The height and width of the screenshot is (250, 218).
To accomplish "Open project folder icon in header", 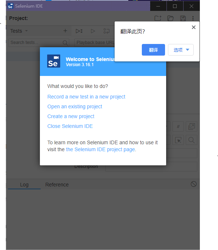I will coord(170,18).
